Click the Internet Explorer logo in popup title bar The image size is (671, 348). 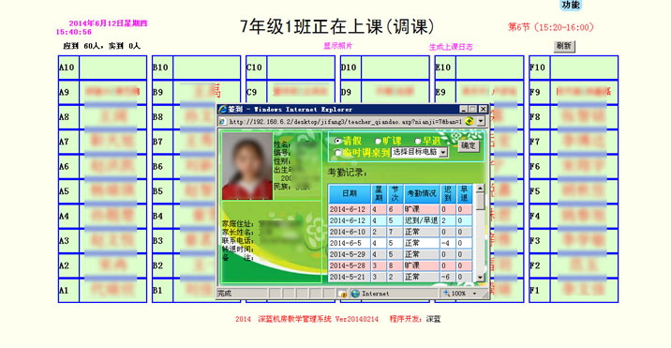coord(222,110)
